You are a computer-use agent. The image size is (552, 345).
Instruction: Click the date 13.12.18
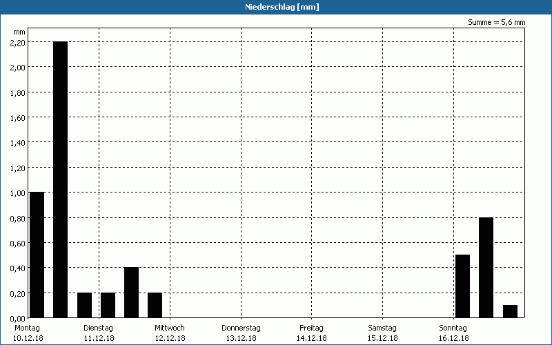click(x=241, y=339)
